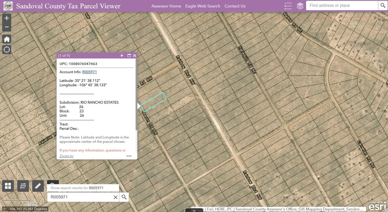Open Assessor Home page

(x=166, y=6)
